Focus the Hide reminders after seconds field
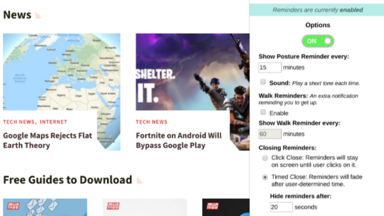384x216 pixels. pyautogui.click(x=281, y=207)
